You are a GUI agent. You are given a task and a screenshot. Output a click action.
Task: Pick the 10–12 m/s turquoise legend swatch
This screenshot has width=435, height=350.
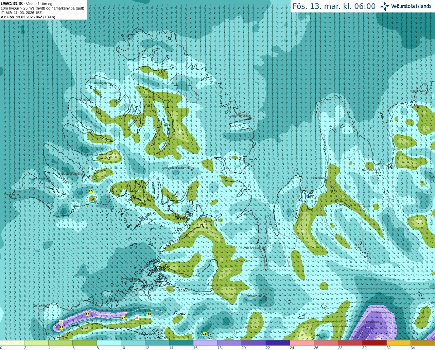(133, 343)
